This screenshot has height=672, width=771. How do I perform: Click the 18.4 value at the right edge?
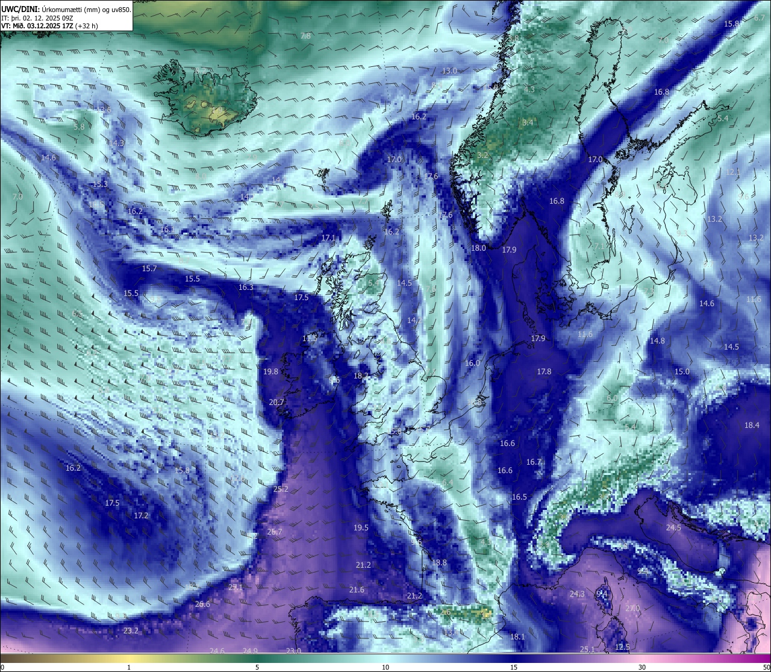tap(752, 425)
